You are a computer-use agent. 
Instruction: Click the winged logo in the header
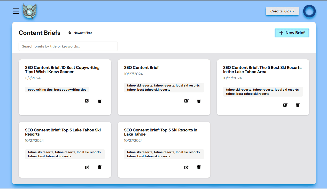(29, 11)
